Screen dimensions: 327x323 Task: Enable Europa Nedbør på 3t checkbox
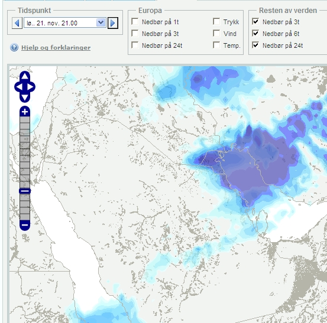coord(135,33)
